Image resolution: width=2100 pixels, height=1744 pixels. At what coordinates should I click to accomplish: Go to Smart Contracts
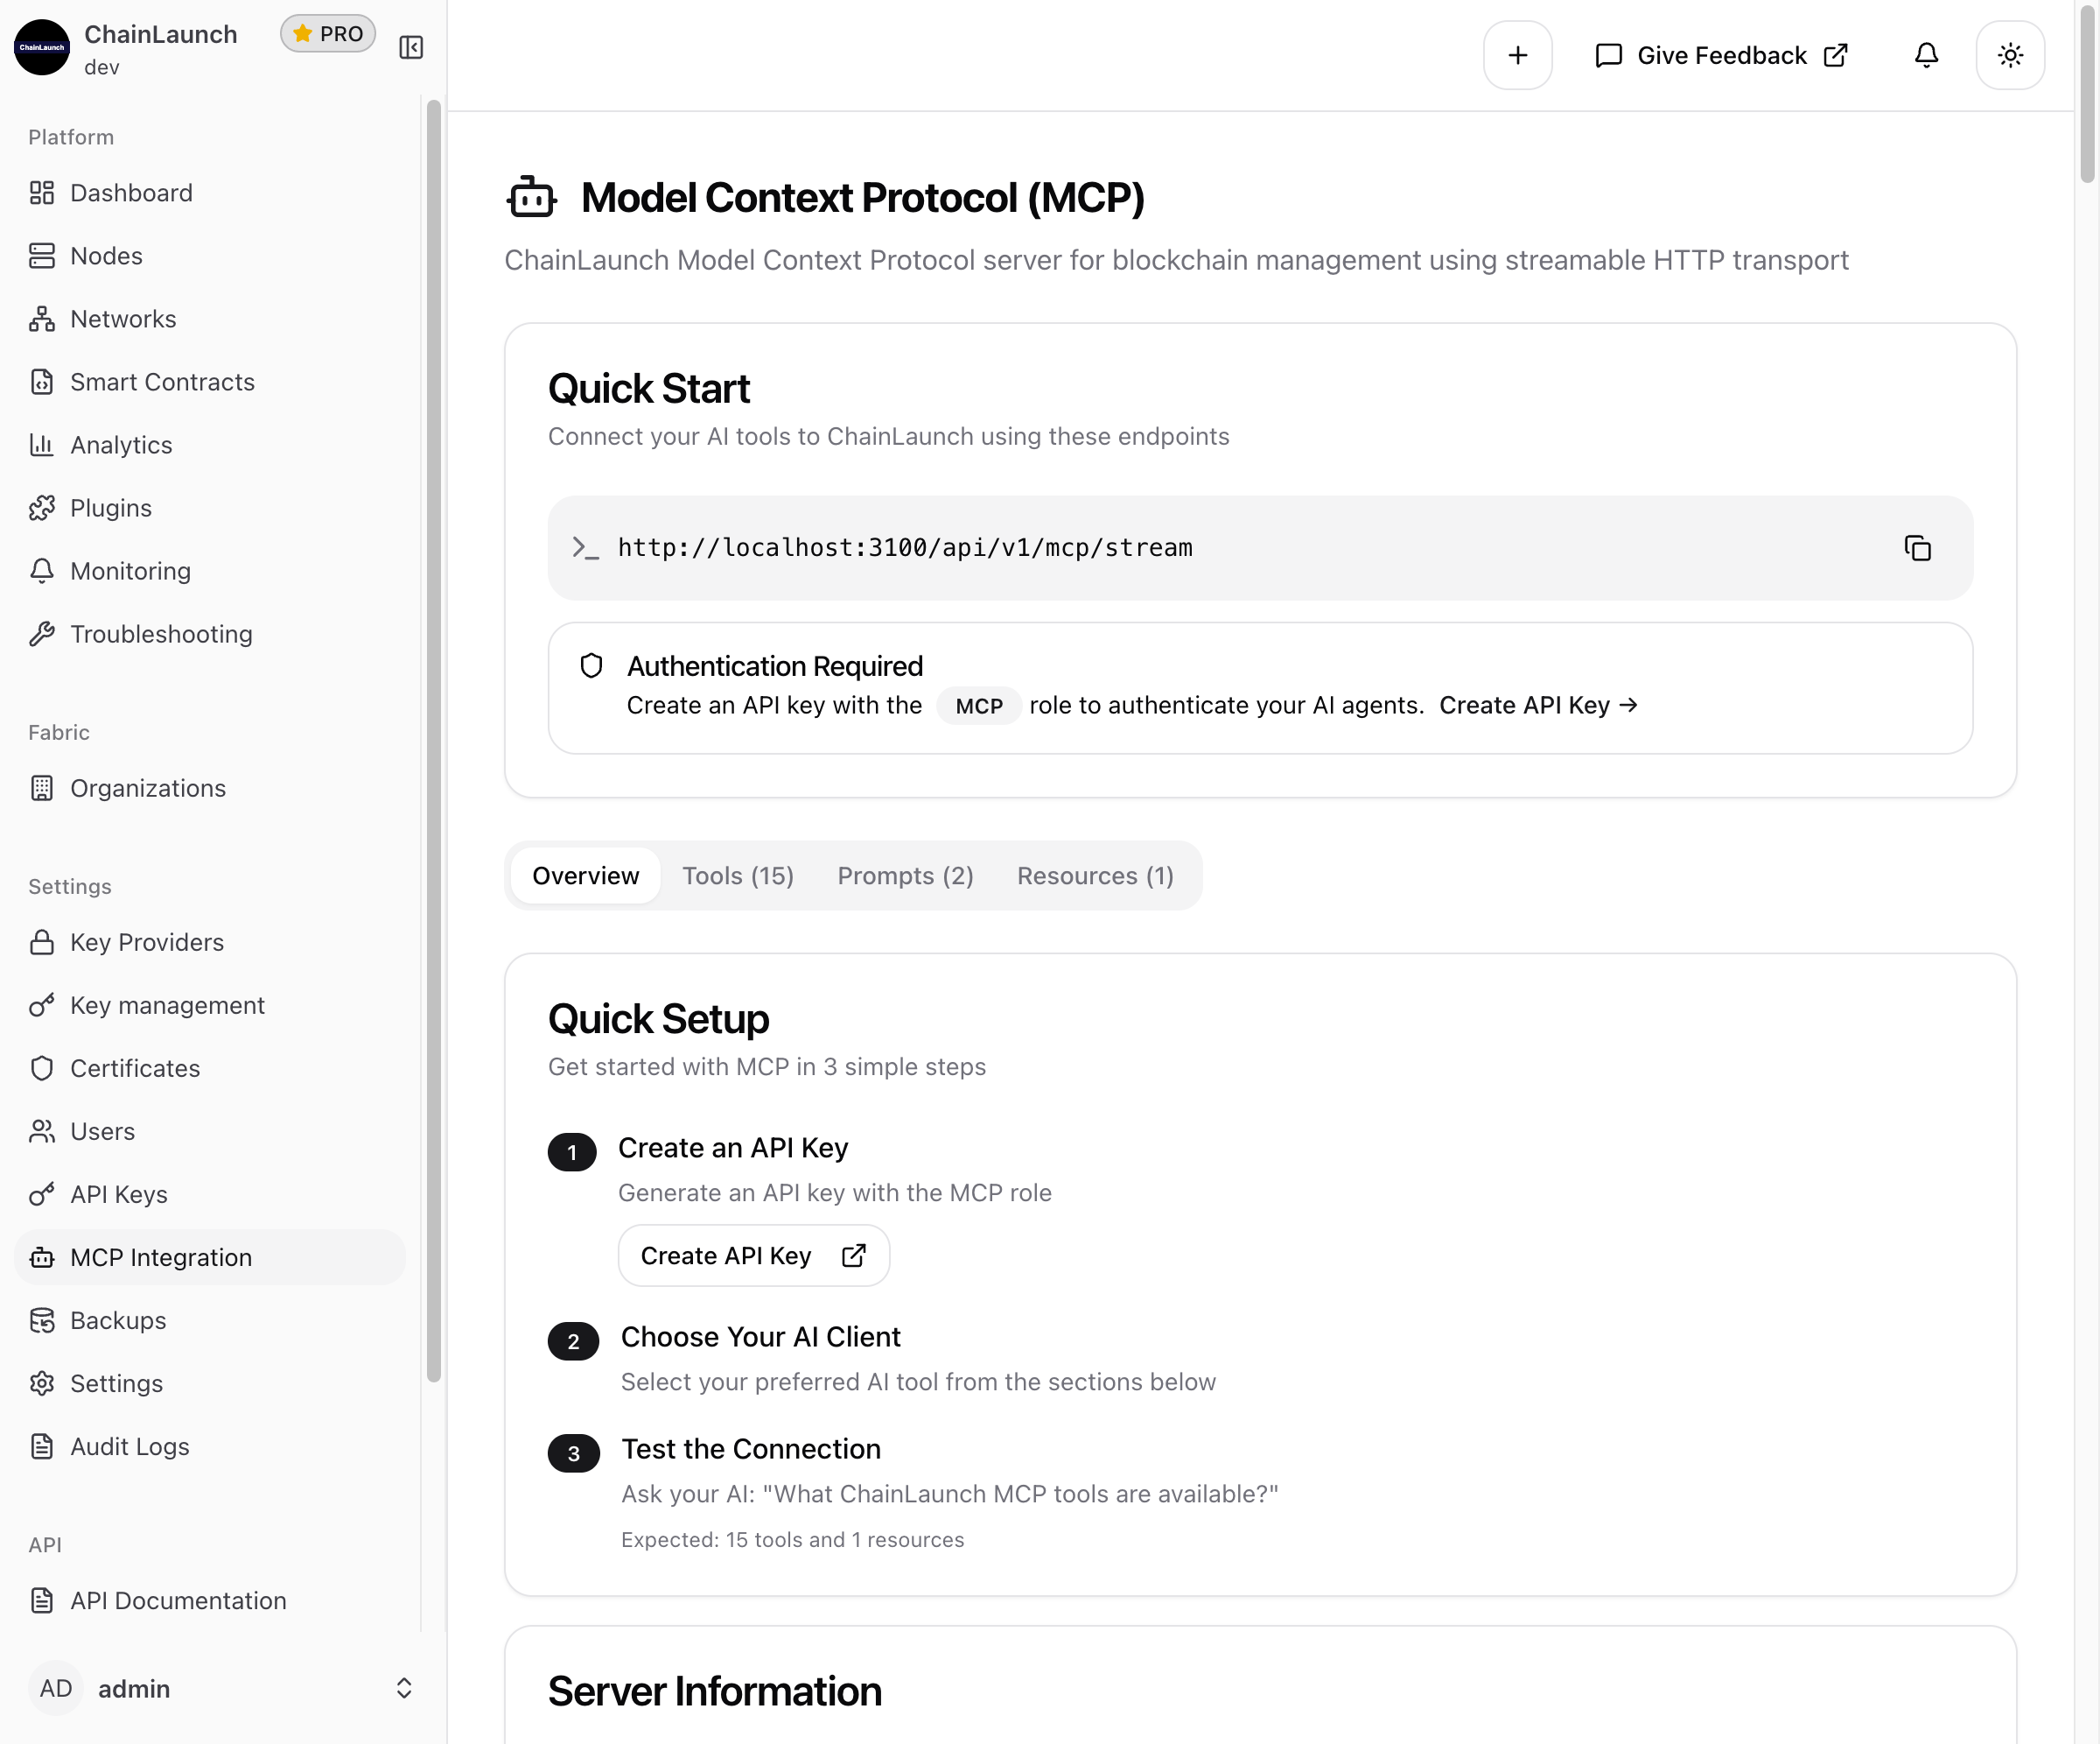coord(161,381)
